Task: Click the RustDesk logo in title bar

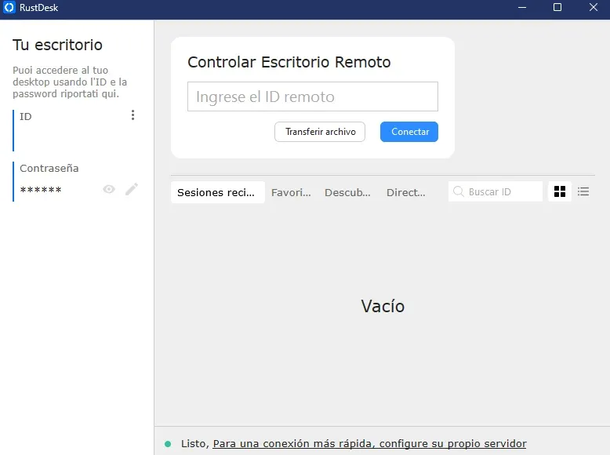Action: pos(9,7)
